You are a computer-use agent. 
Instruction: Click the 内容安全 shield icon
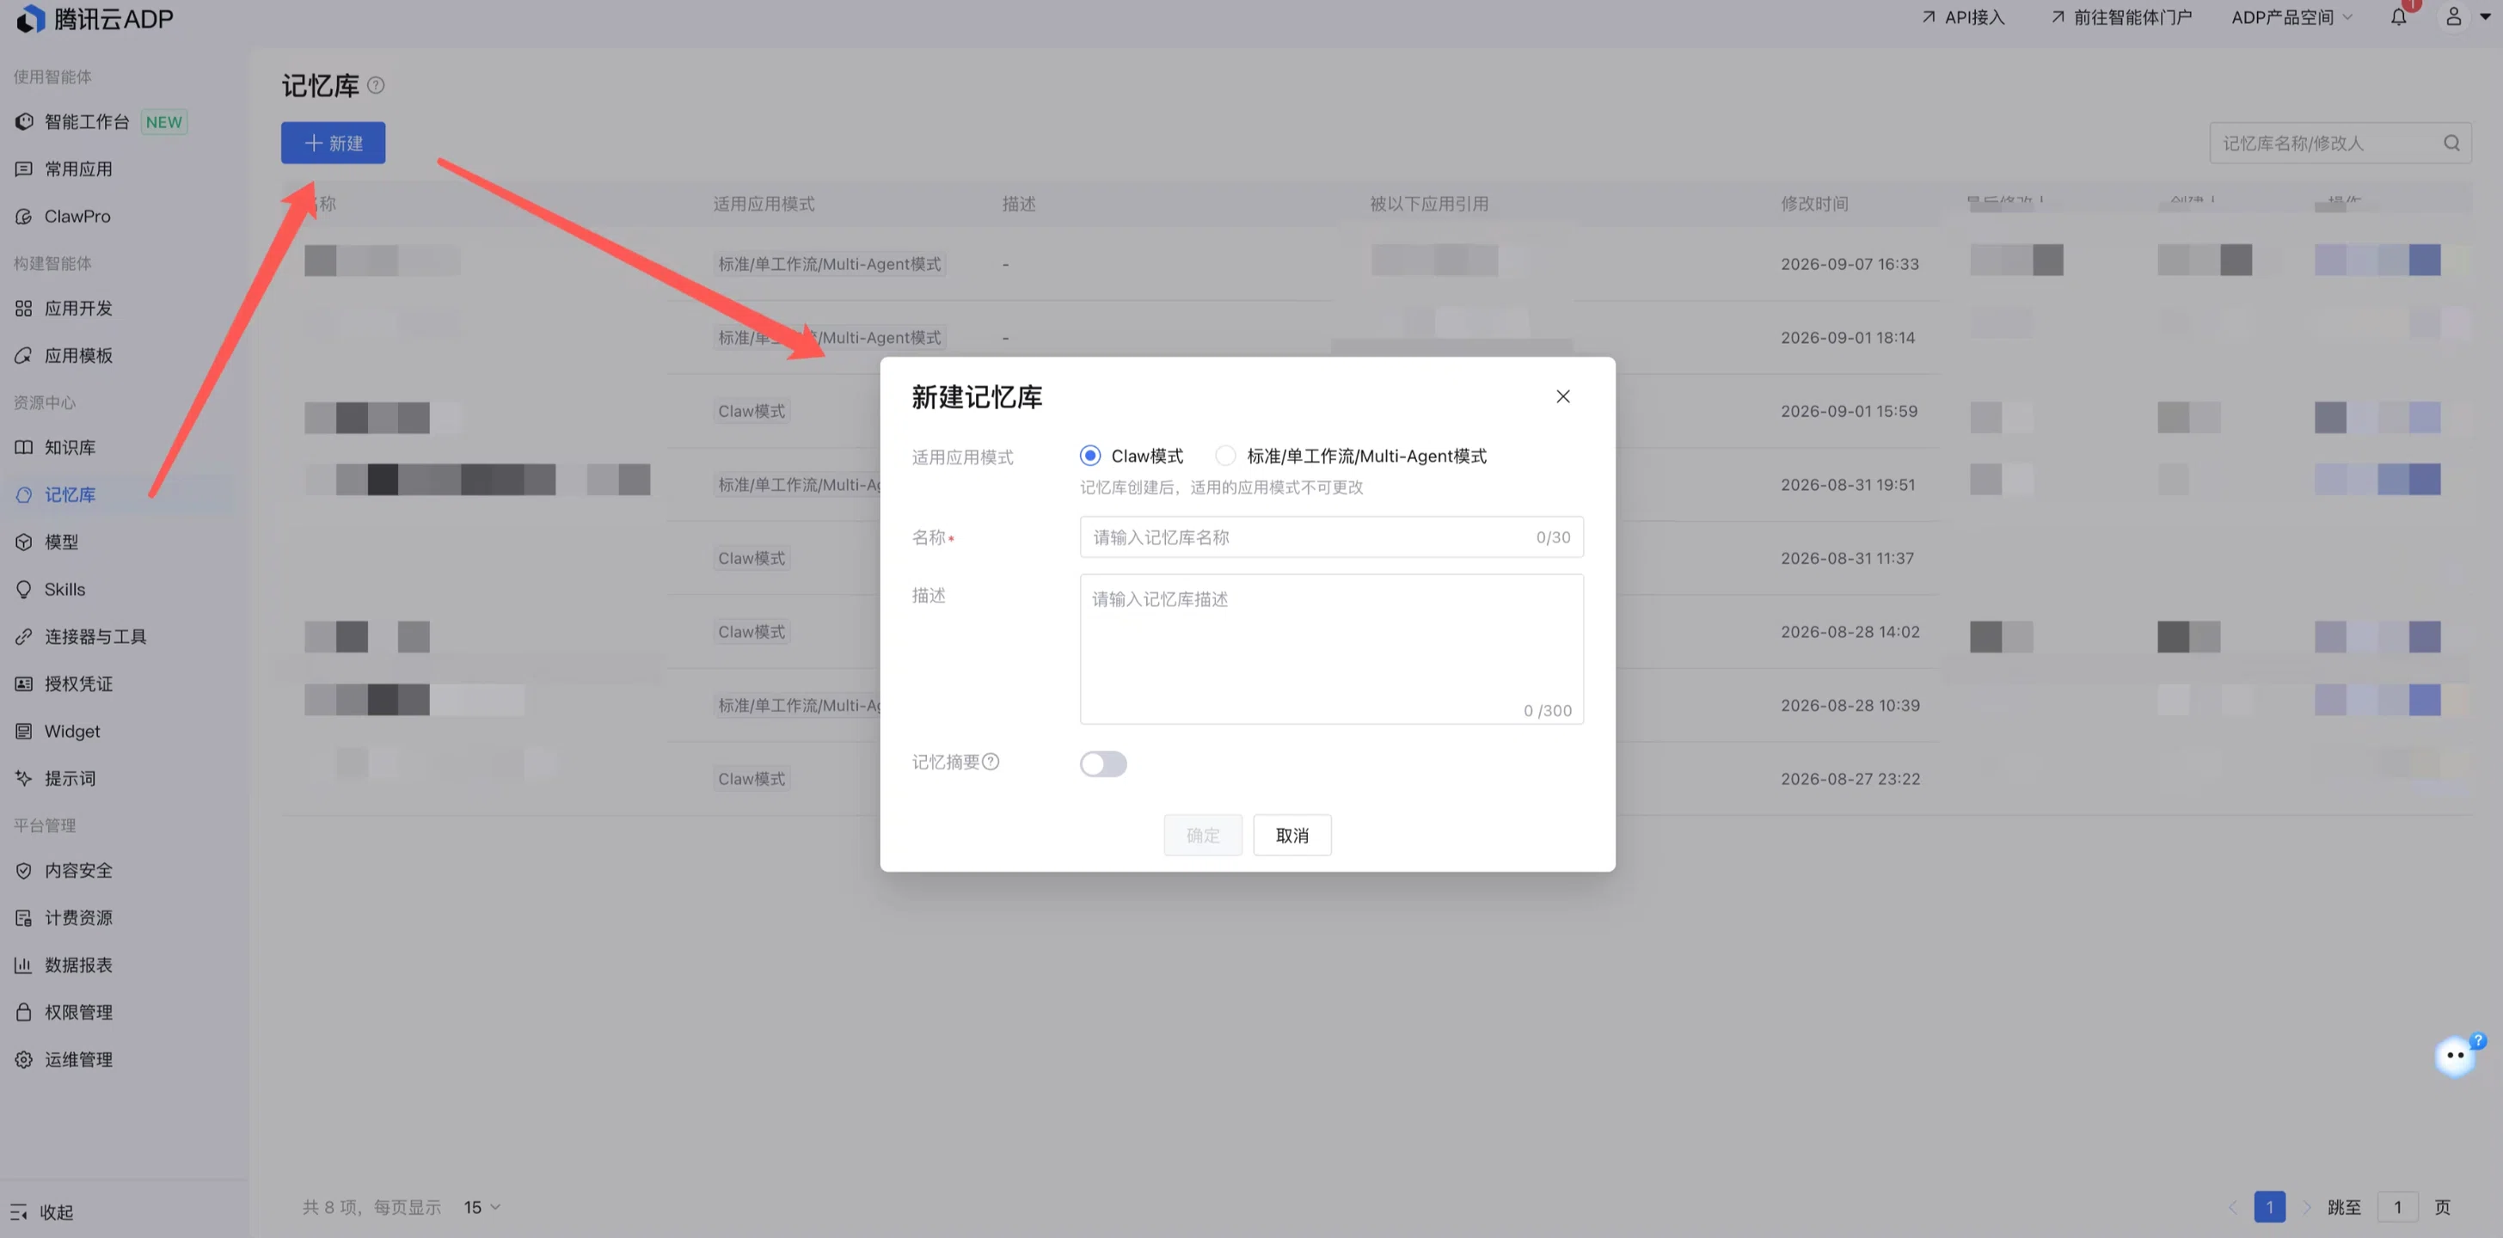click(x=23, y=871)
